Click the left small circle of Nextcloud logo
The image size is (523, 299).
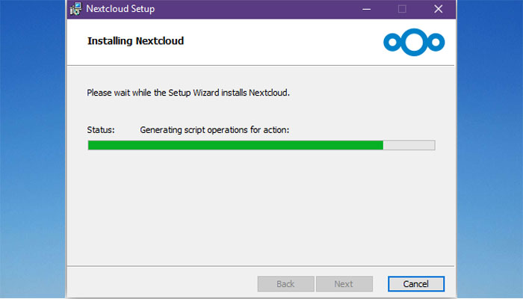(x=392, y=42)
